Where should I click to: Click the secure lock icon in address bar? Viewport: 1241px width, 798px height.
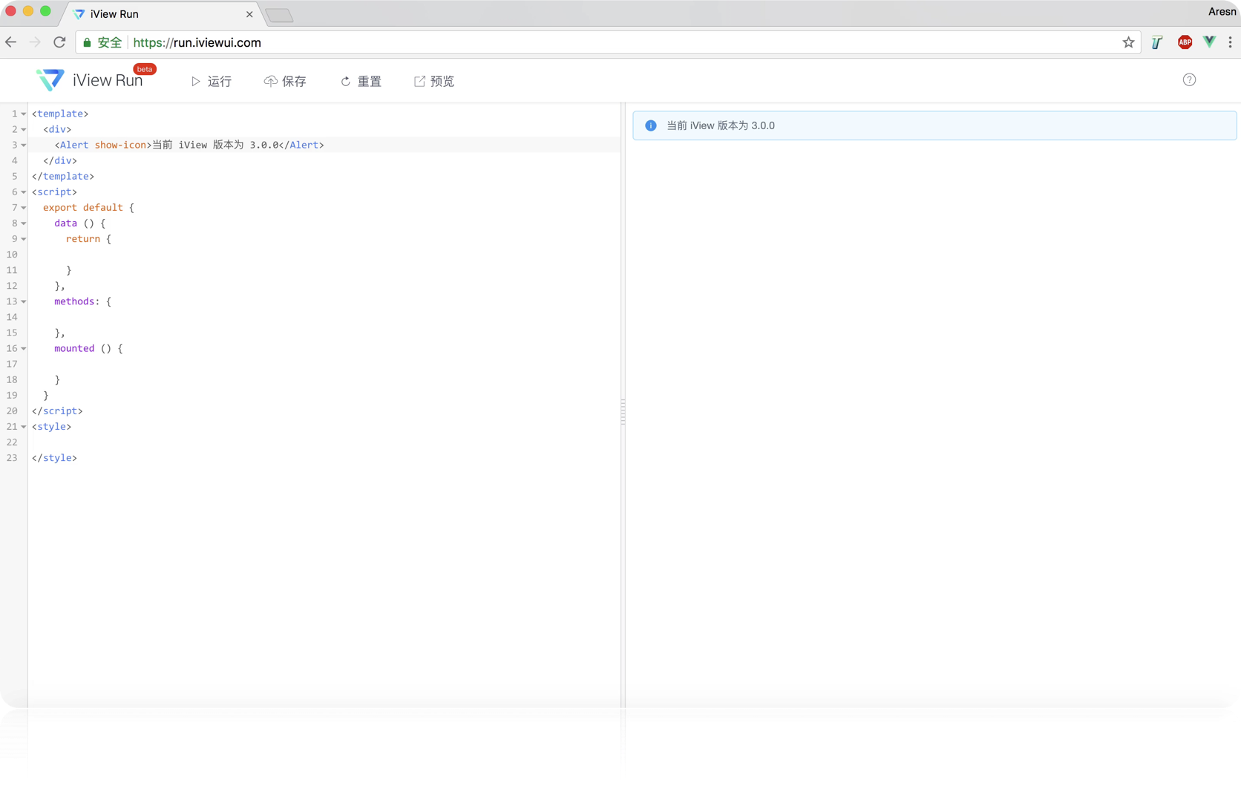coord(88,42)
